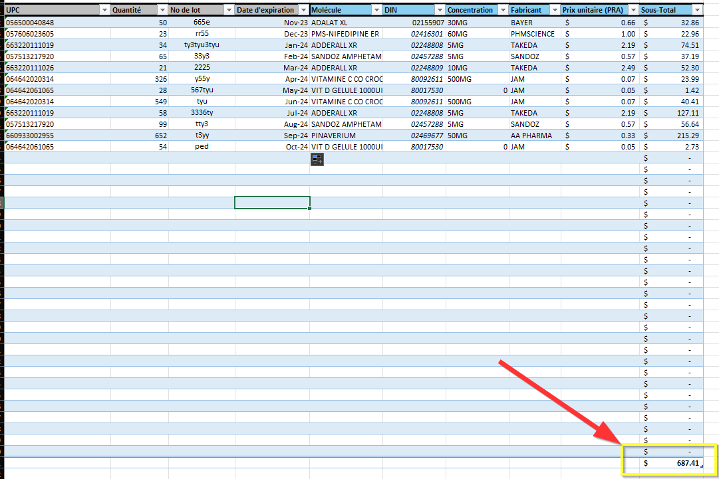Open the Prix unitaire (PRA) filter dropdown
The image size is (719, 479).
pyautogui.click(x=633, y=10)
